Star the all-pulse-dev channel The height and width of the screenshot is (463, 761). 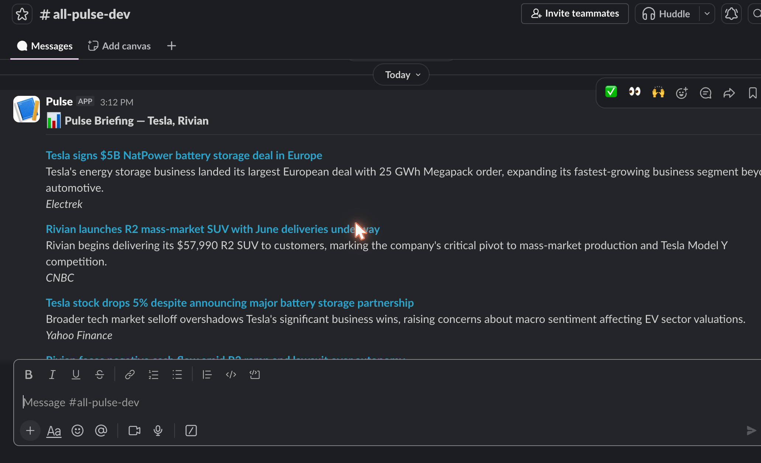click(22, 14)
